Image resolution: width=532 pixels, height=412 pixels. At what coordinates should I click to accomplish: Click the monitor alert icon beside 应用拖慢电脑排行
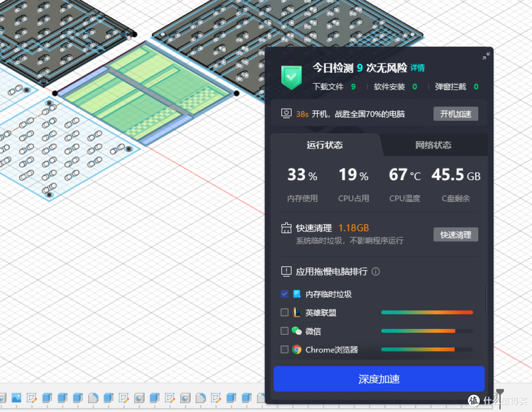[x=286, y=271]
